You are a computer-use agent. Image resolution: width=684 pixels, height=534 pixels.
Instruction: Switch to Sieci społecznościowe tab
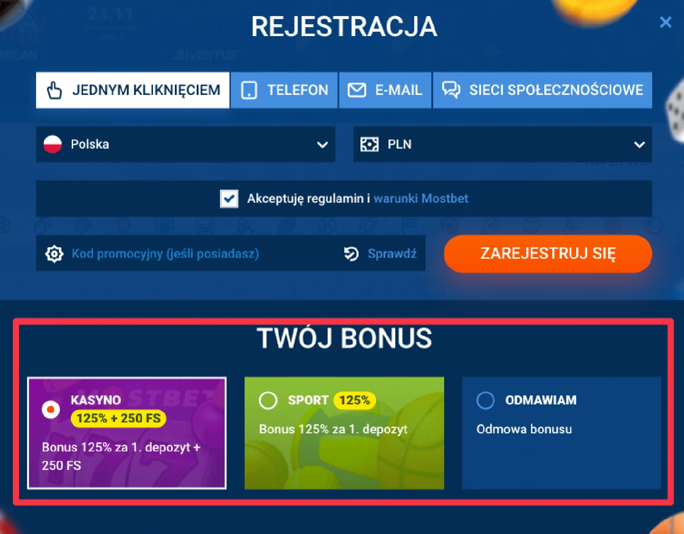pyautogui.click(x=542, y=90)
